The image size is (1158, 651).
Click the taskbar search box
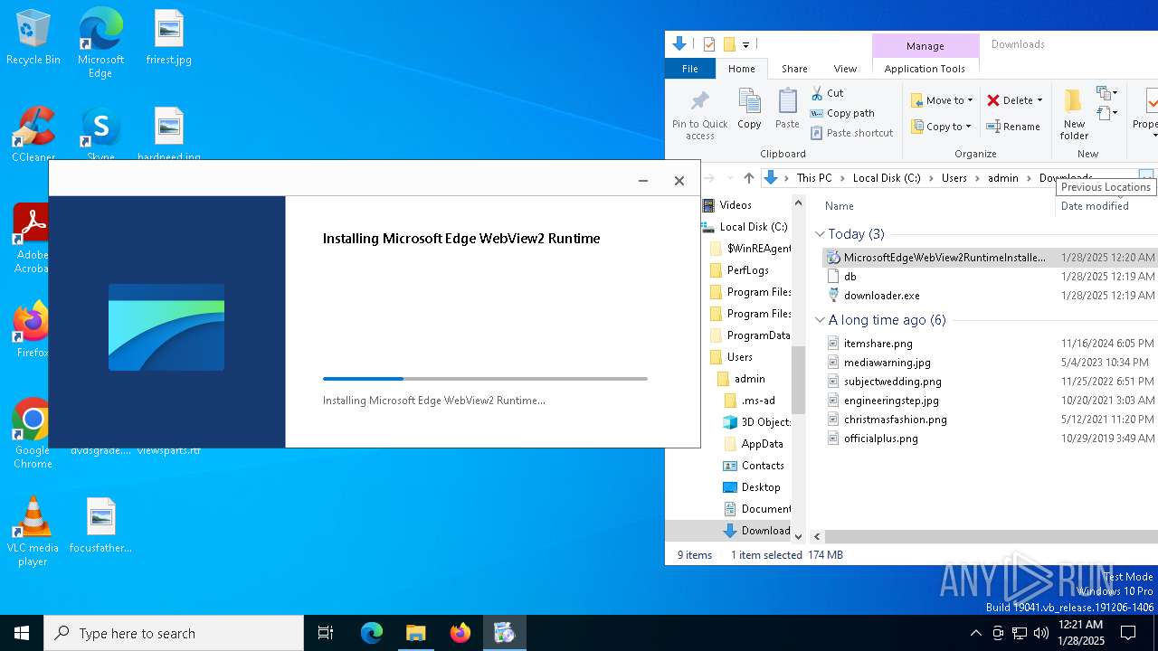tap(174, 633)
